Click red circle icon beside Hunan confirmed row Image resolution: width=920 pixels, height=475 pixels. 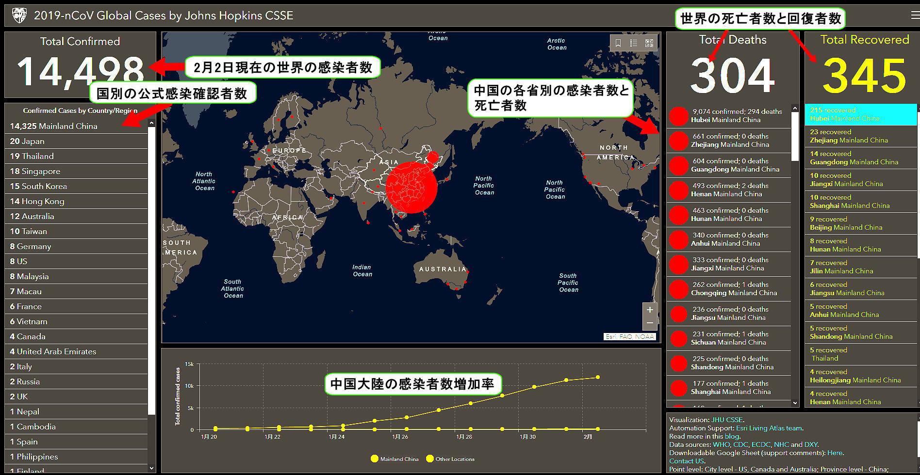click(x=678, y=215)
